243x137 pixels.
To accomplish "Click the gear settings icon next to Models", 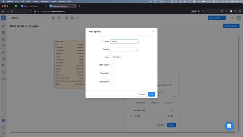I will (x=53, y=18).
